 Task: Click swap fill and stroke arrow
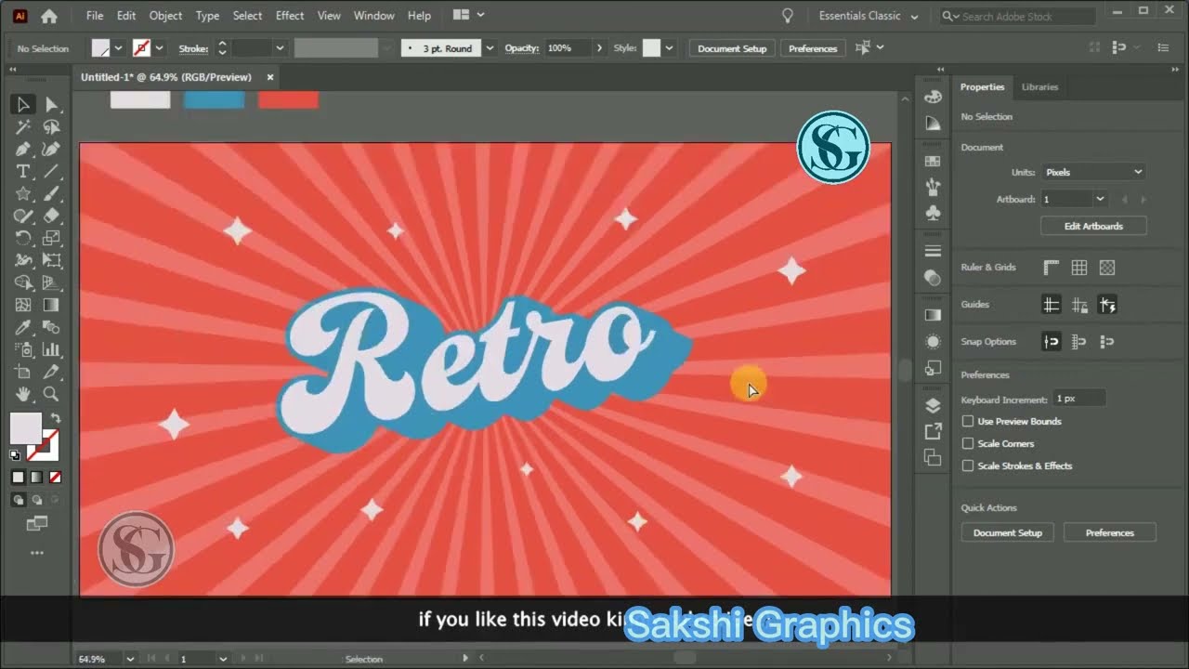(55, 419)
